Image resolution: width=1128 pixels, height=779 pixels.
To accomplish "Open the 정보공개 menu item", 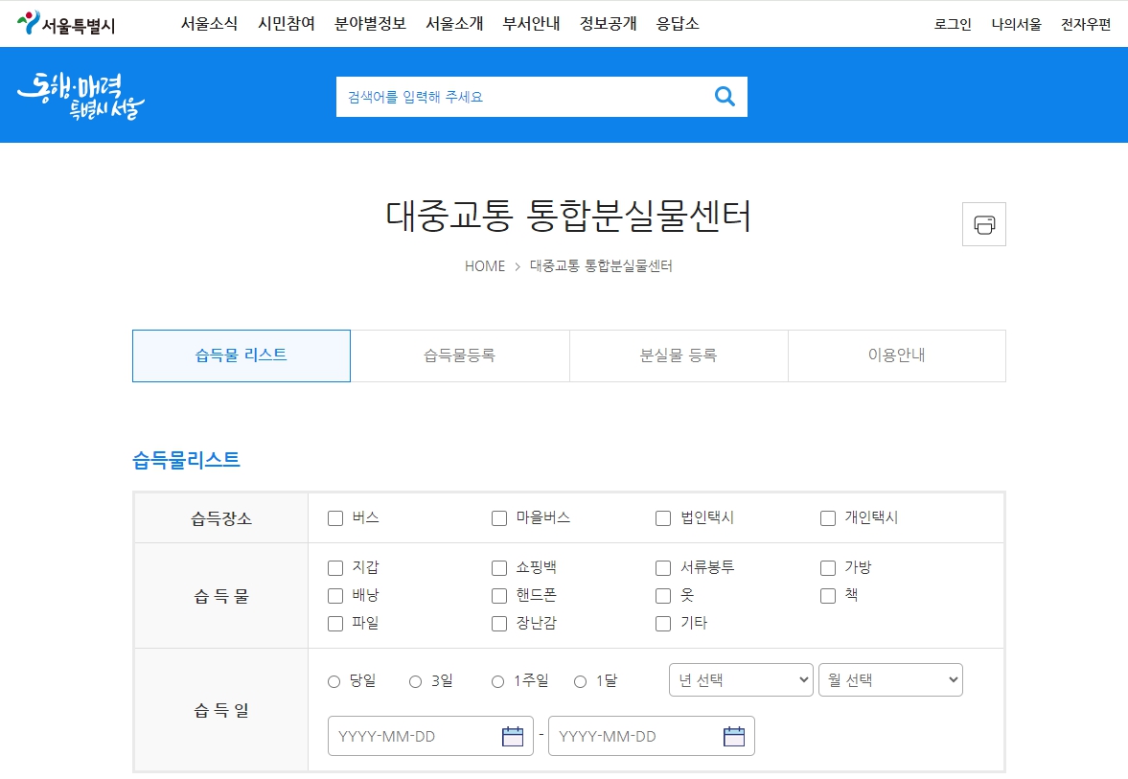I will [609, 24].
